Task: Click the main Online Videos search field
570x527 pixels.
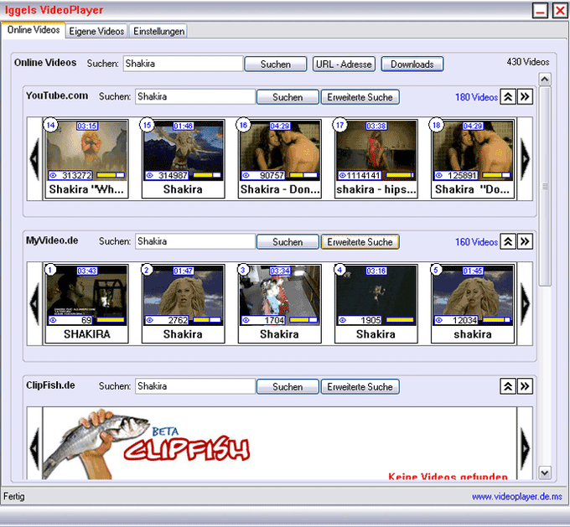Action: [183, 64]
